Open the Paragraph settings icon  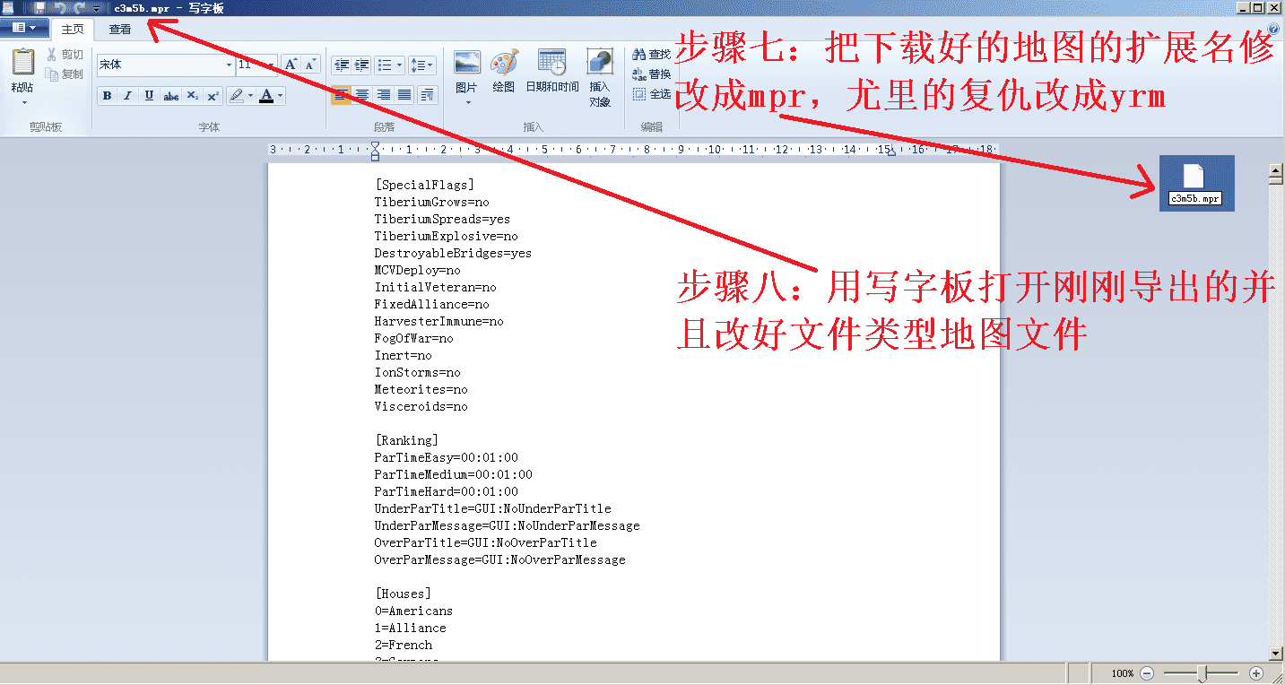coord(427,95)
